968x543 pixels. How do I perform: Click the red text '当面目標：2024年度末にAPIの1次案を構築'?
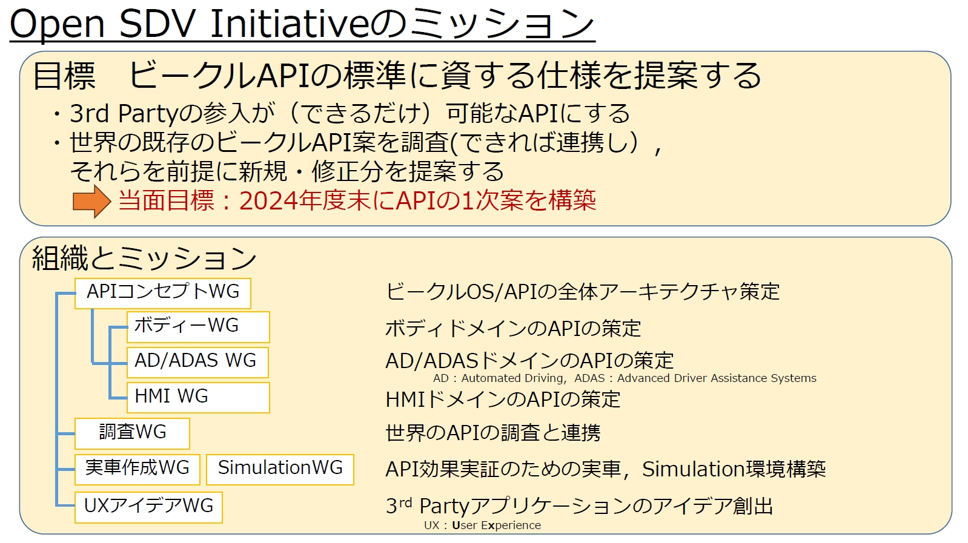(x=357, y=200)
